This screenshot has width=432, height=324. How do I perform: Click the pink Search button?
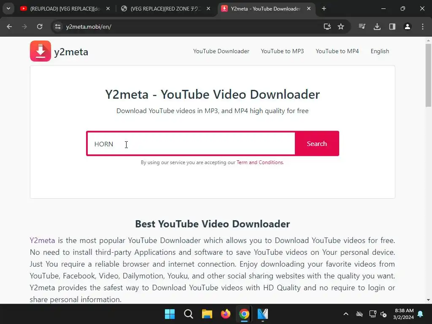(x=316, y=143)
